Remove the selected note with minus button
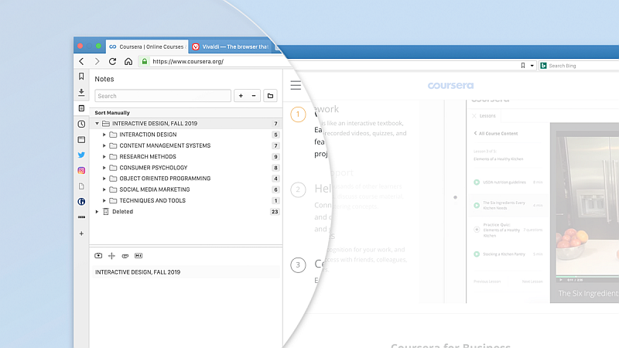 tap(254, 95)
